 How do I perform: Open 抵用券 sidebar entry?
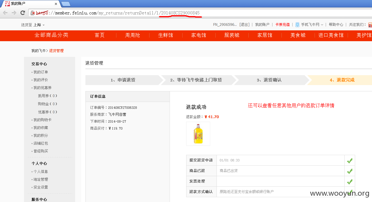click(48, 96)
